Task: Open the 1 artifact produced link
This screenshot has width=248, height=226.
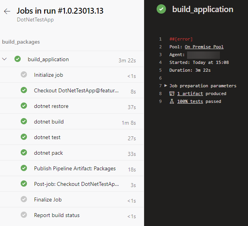Action: click(x=190, y=94)
